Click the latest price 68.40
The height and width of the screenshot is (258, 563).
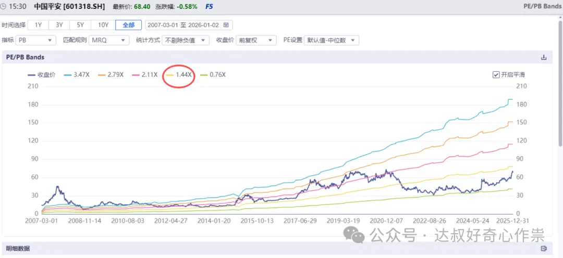click(142, 6)
